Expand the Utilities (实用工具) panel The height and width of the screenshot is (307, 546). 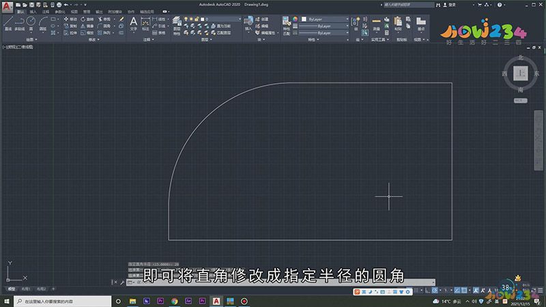click(x=380, y=40)
